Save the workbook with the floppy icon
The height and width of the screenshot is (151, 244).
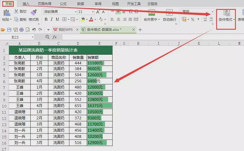9,29
